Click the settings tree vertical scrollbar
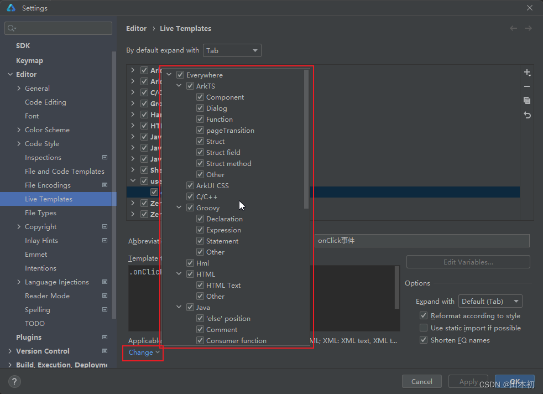Viewport: 543px width, 394px height. click(x=114, y=185)
